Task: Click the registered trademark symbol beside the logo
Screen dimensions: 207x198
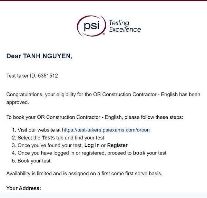Action: [x=103, y=34]
